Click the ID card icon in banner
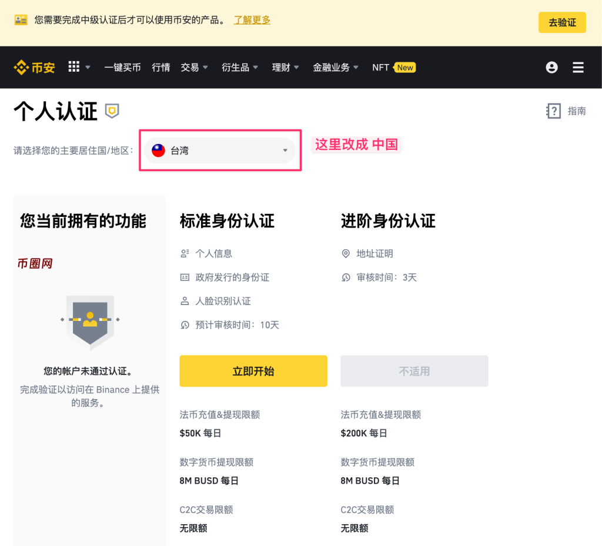602x546 pixels. (x=21, y=20)
